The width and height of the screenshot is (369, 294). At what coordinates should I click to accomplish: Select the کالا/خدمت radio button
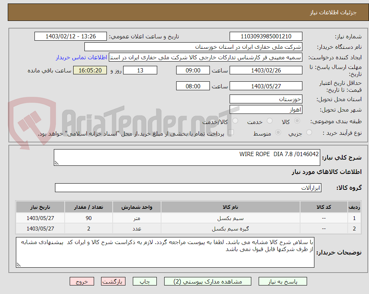[235, 121]
